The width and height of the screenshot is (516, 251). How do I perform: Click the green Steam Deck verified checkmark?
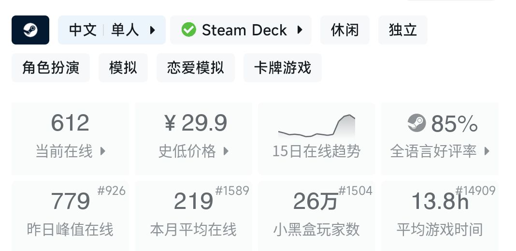click(188, 30)
